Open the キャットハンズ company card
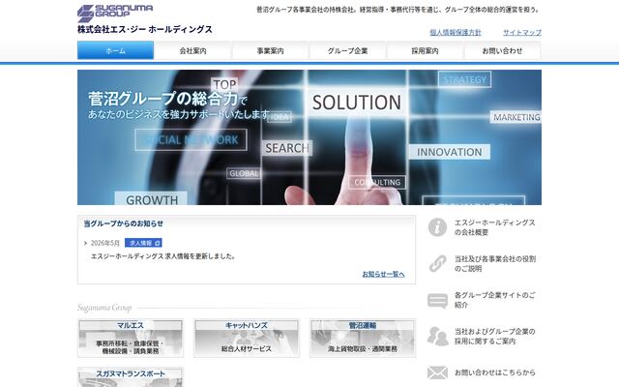 (x=247, y=339)
